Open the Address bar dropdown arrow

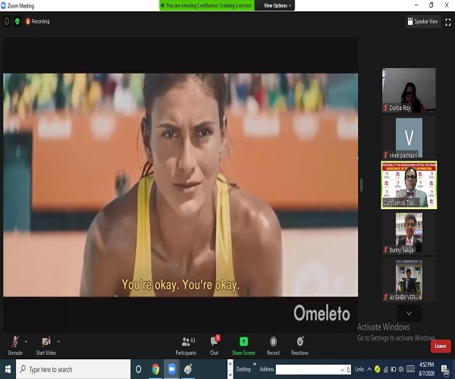tap(342, 370)
